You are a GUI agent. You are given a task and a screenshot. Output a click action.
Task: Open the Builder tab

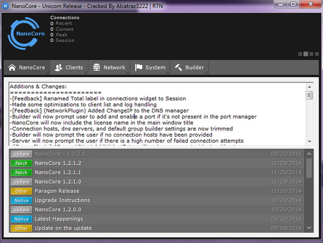pos(189,68)
